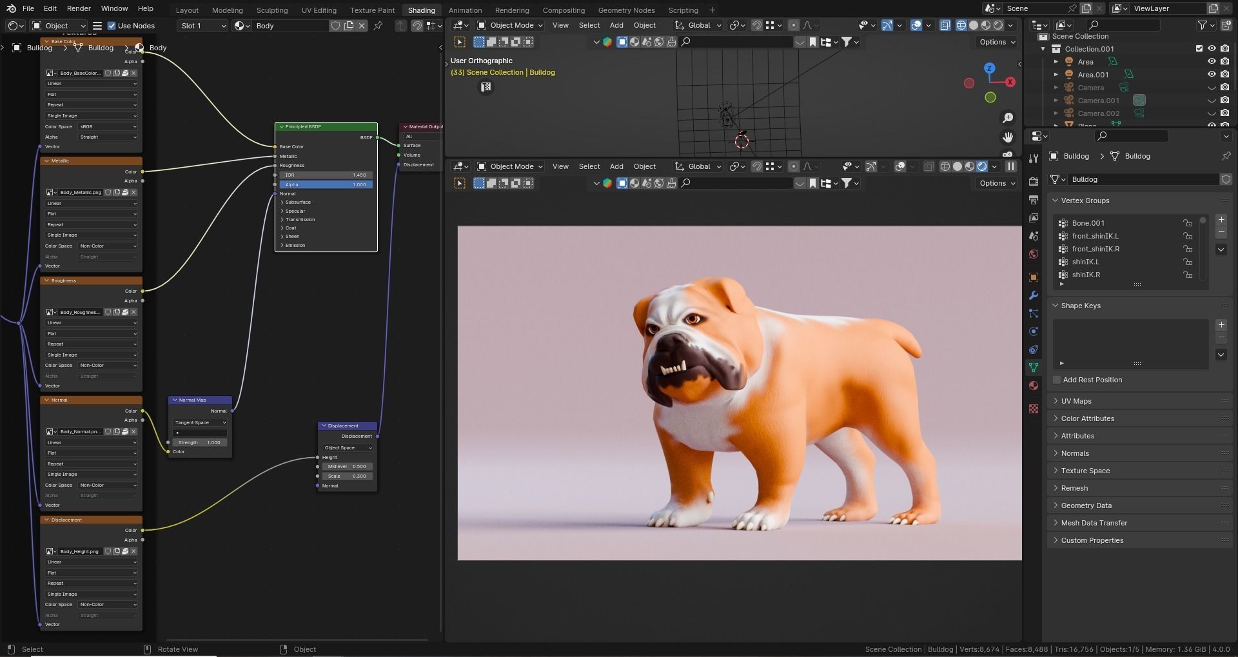The width and height of the screenshot is (1238, 657).
Task: Expand the UV Maps panel
Action: click(1140, 401)
